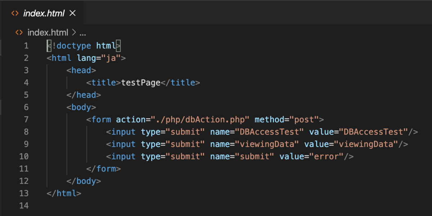Click the lang="ja" attribute value
Viewport: 432px width, 216px height.
coord(110,58)
